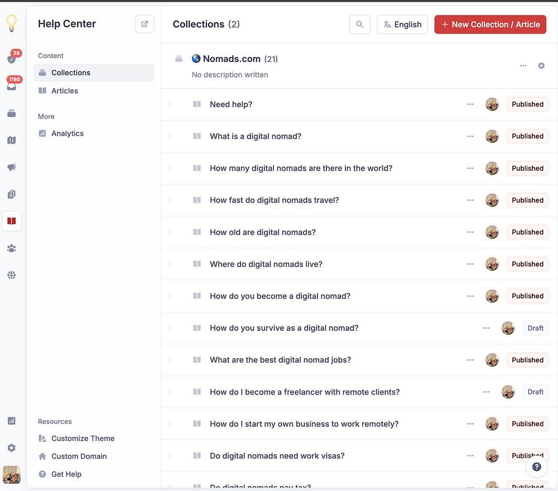The image size is (558, 491).
Task: Open options menu for Nomads.com collection
Action: point(523,66)
